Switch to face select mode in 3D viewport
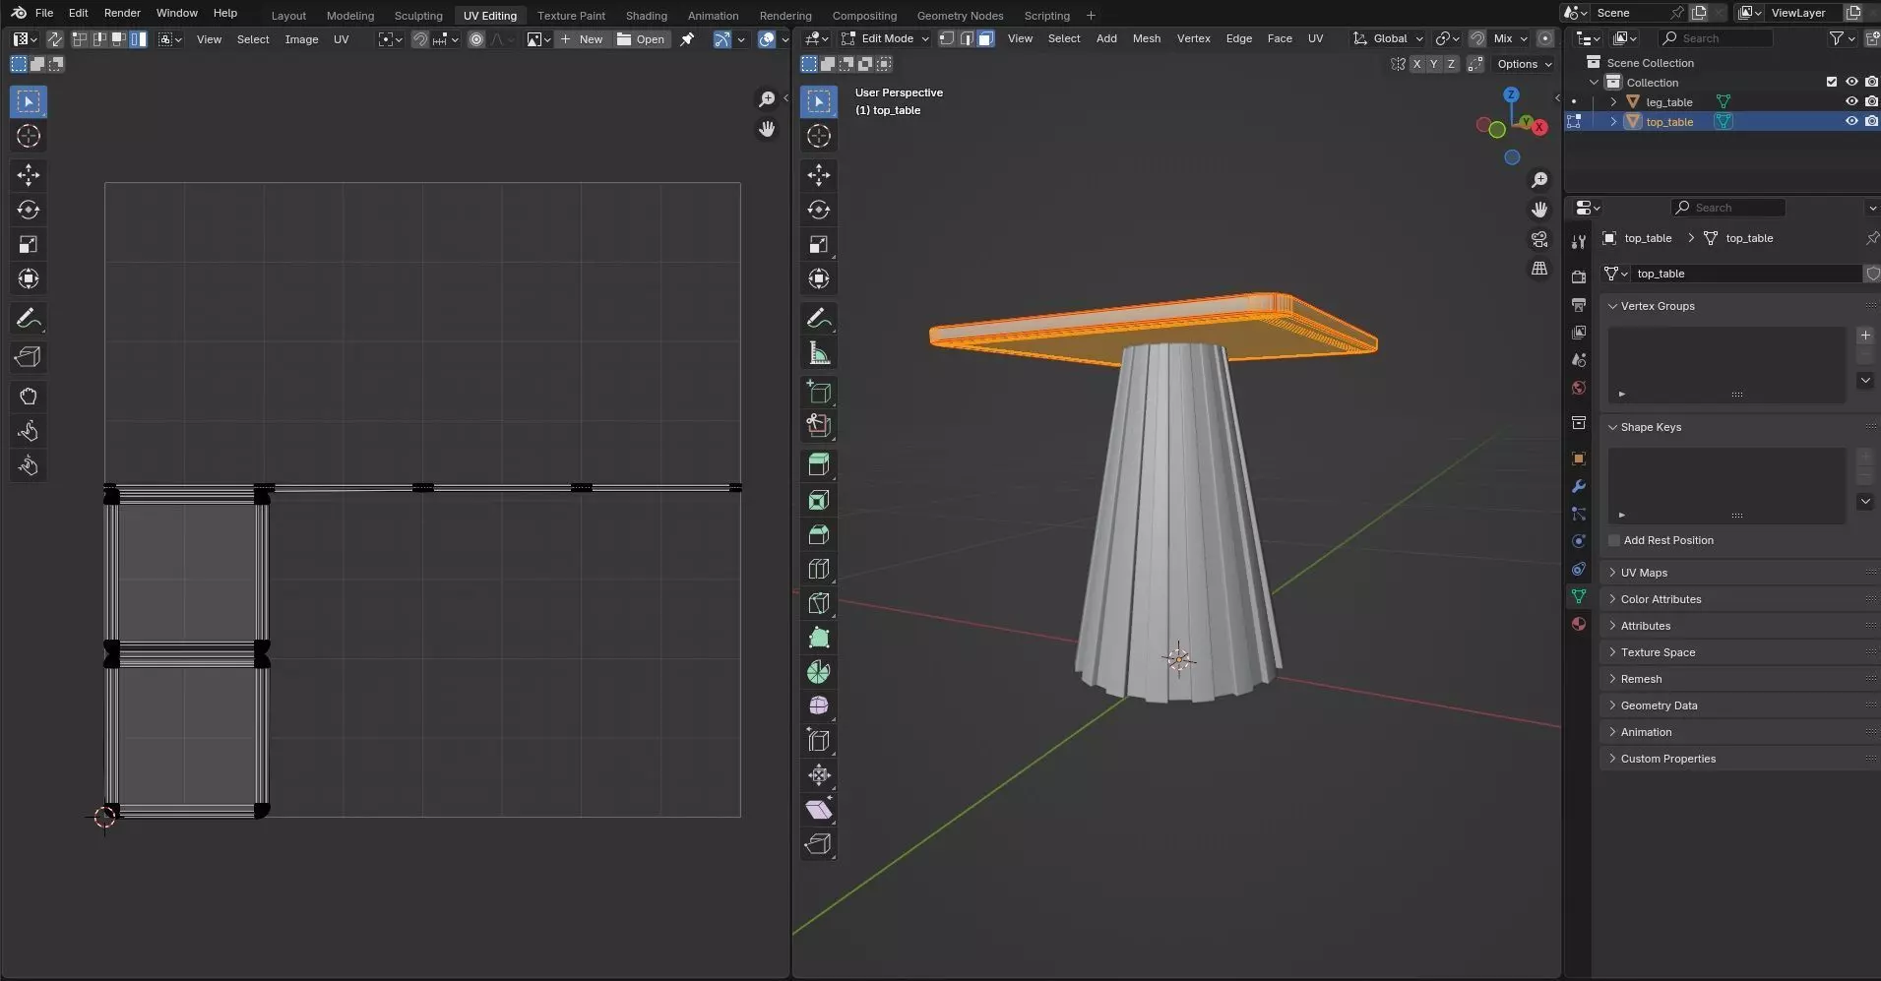1881x981 pixels. pyautogui.click(x=985, y=38)
